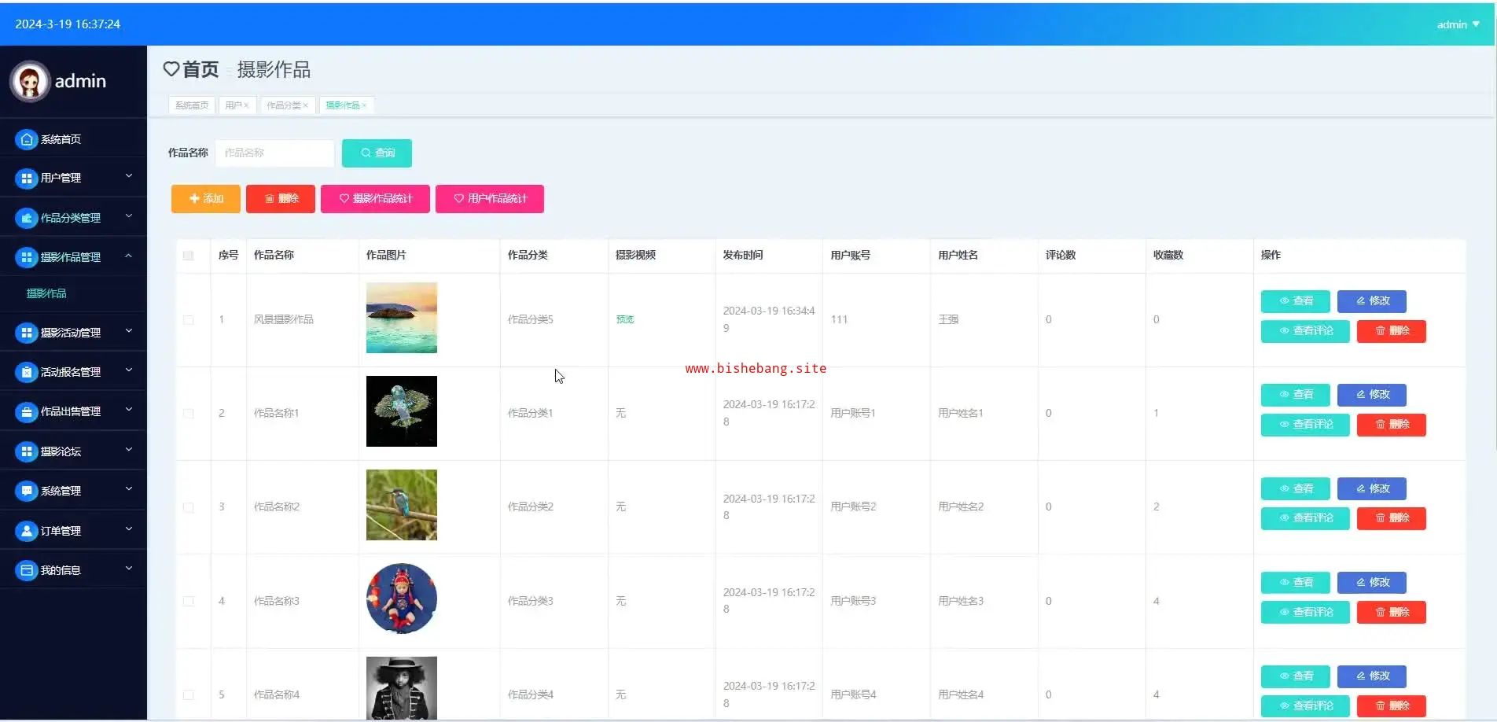
Task: Open the kingfisher bird thumbnail image
Action: tap(401, 505)
